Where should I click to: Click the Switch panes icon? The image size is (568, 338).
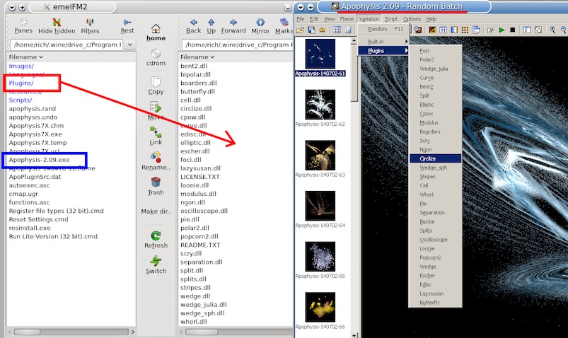156,261
